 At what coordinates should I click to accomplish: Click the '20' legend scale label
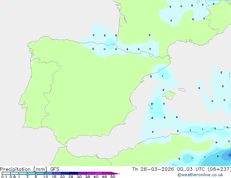(x=62, y=177)
